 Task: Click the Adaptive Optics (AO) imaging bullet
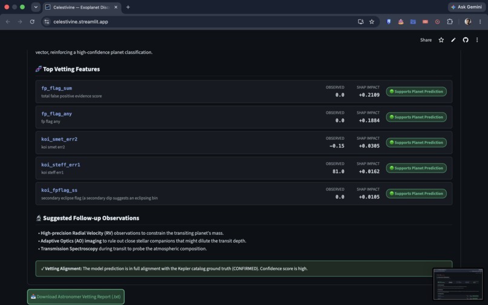coord(142,241)
